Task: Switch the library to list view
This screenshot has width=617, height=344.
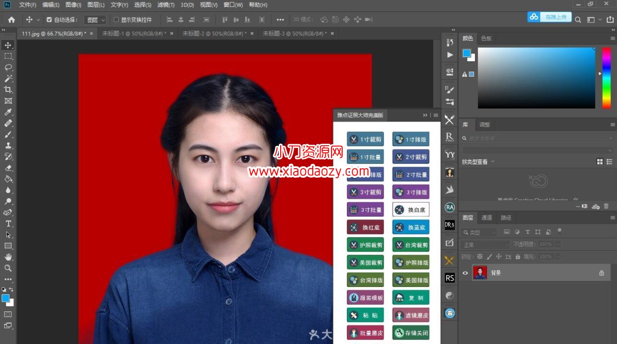Action: click(610, 162)
